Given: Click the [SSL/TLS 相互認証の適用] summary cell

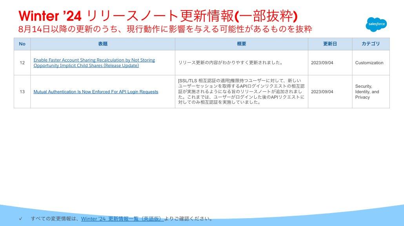Looking at the screenshot, I should click(x=242, y=92).
